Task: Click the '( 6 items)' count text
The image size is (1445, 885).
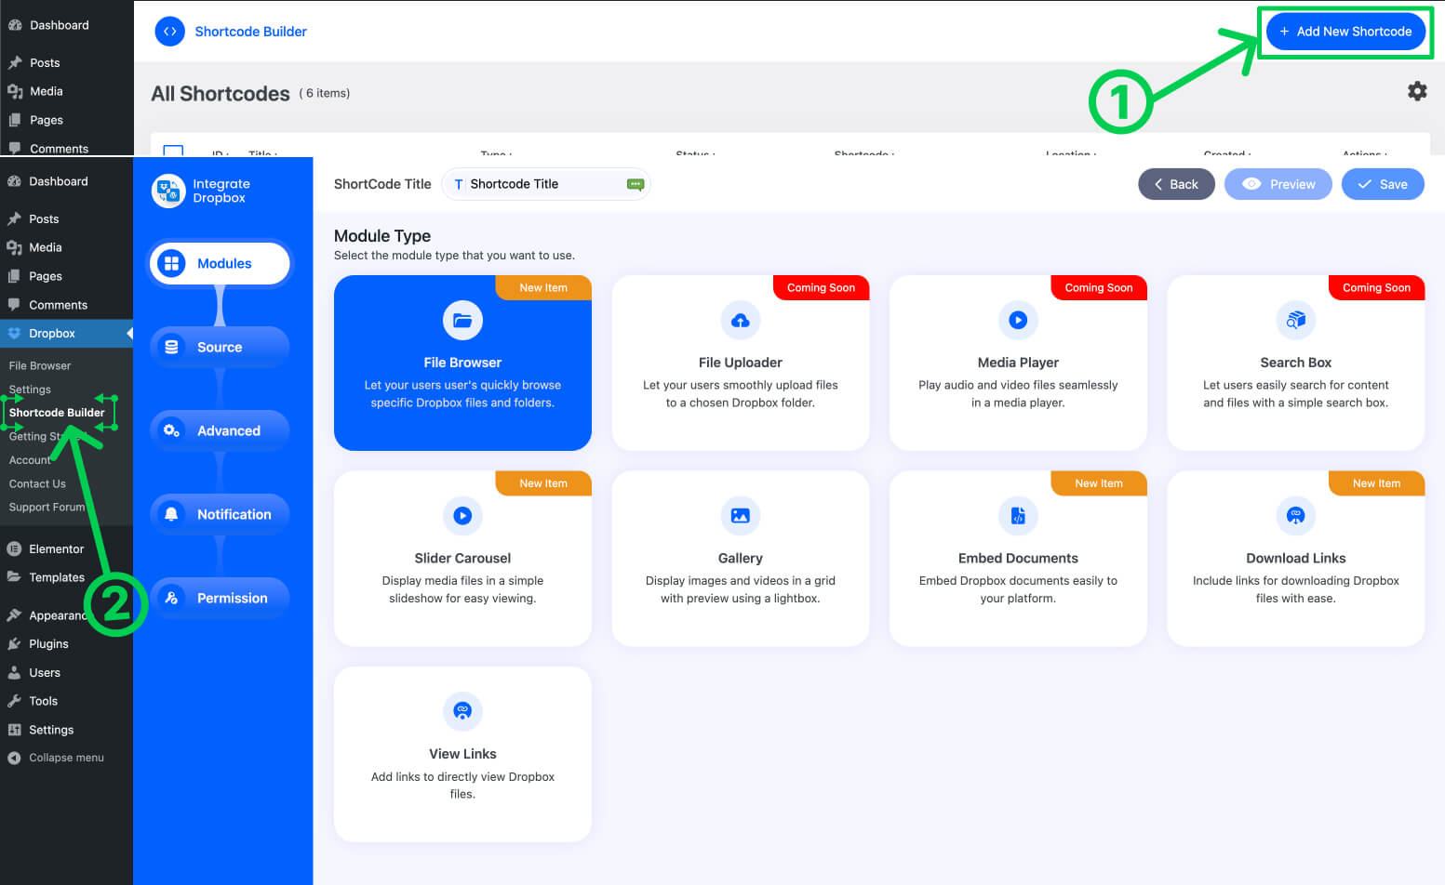Action: pos(325,93)
